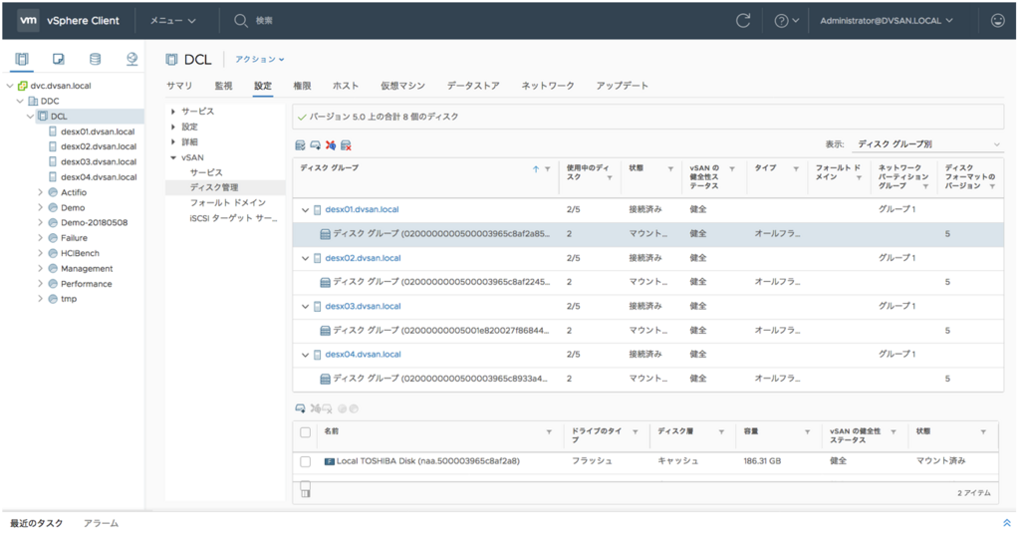Screen dimensions: 1020x534
Task: Click the first greyed LED round icon
Action: (343, 408)
